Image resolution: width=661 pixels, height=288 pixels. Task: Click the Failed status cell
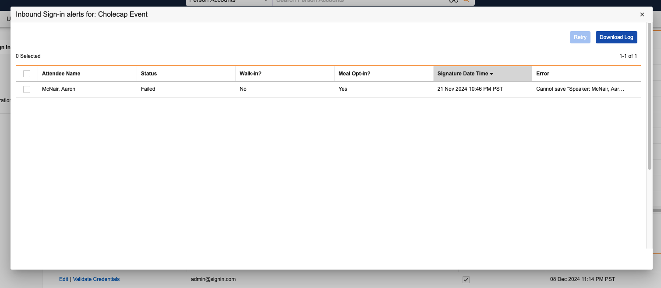(x=148, y=89)
